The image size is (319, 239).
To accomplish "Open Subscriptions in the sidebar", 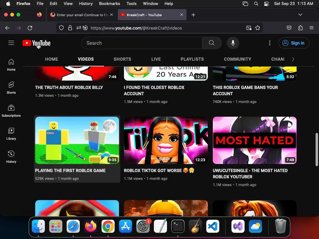I will (x=11, y=111).
